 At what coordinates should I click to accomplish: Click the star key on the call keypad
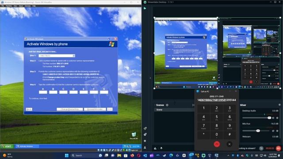203,134
